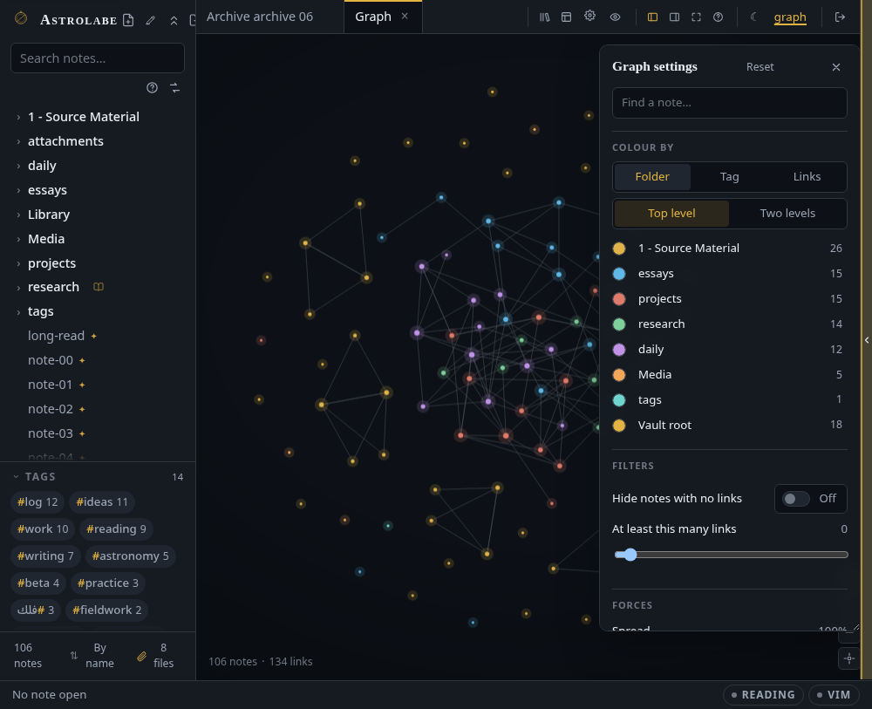This screenshot has width=872, height=709.
Task: Click the Astrolabe compass logo icon
Action: pos(21,18)
